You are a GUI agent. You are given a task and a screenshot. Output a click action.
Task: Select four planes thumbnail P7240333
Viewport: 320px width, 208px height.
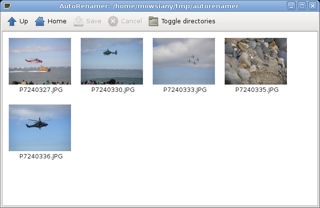click(x=184, y=61)
